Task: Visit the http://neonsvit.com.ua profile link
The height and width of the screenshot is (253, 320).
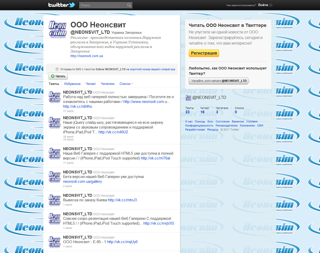Action: click(87, 56)
